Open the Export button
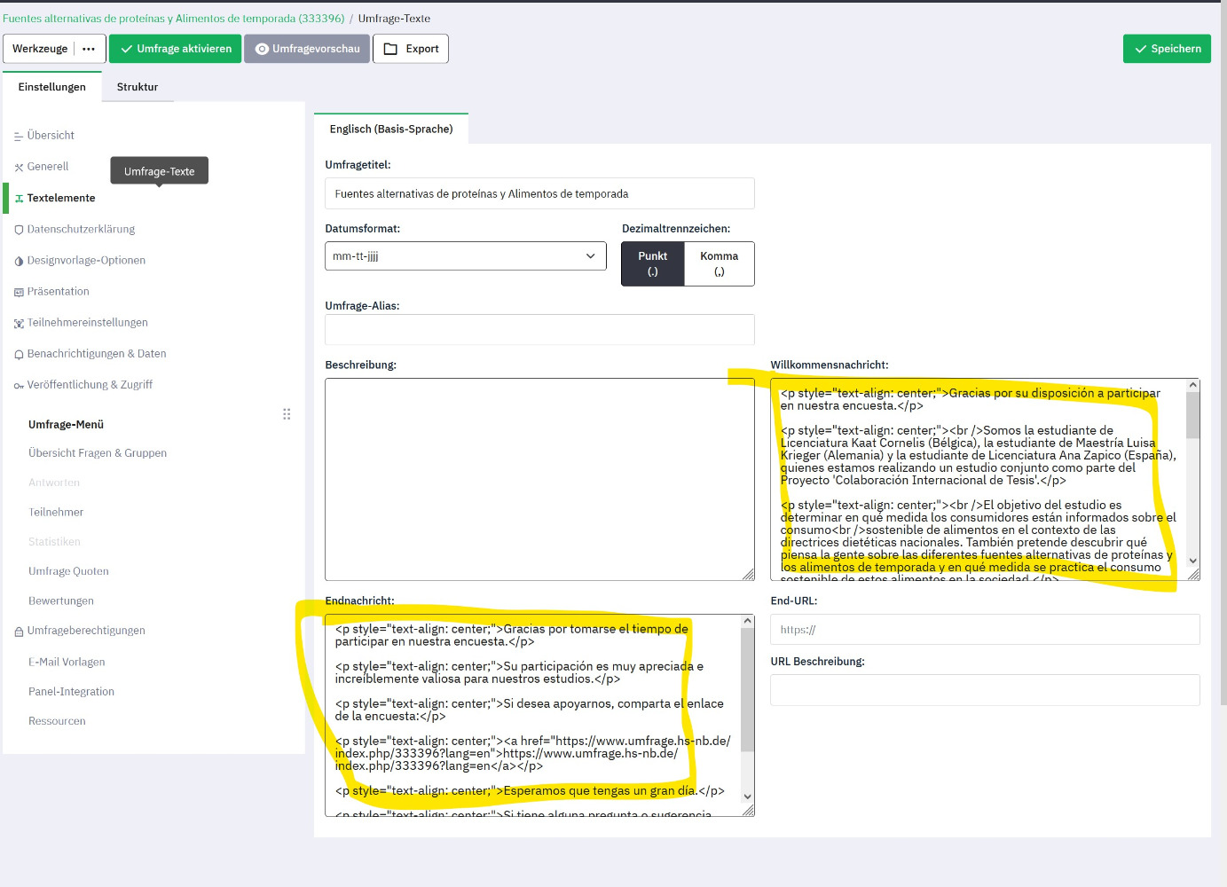 pyautogui.click(x=411, y=49)
